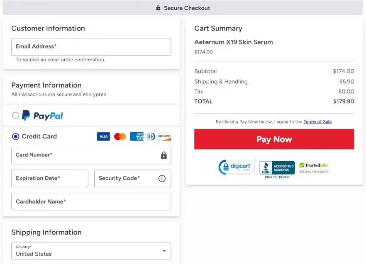This screenshot has width=366, height=264.
Task: Click the Discover card icon
Action: [165, 137]
